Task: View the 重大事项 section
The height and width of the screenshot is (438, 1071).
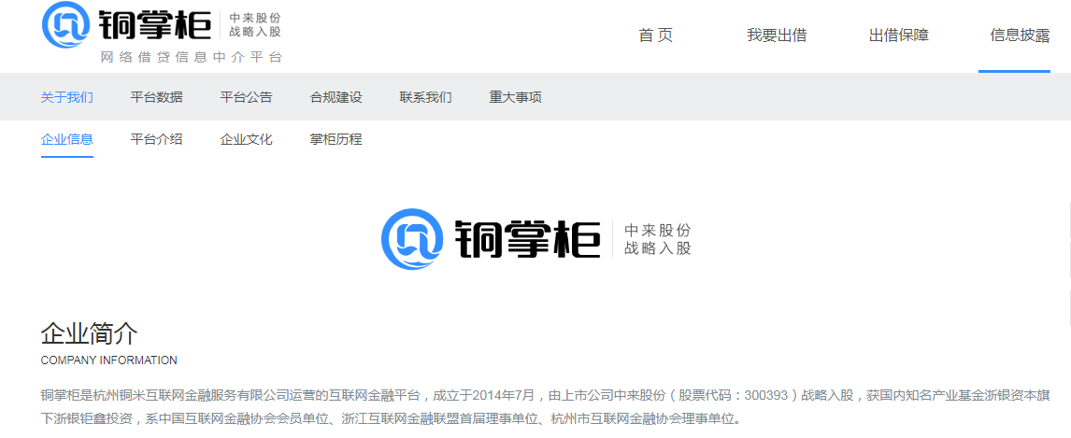Action: point(515,97)
